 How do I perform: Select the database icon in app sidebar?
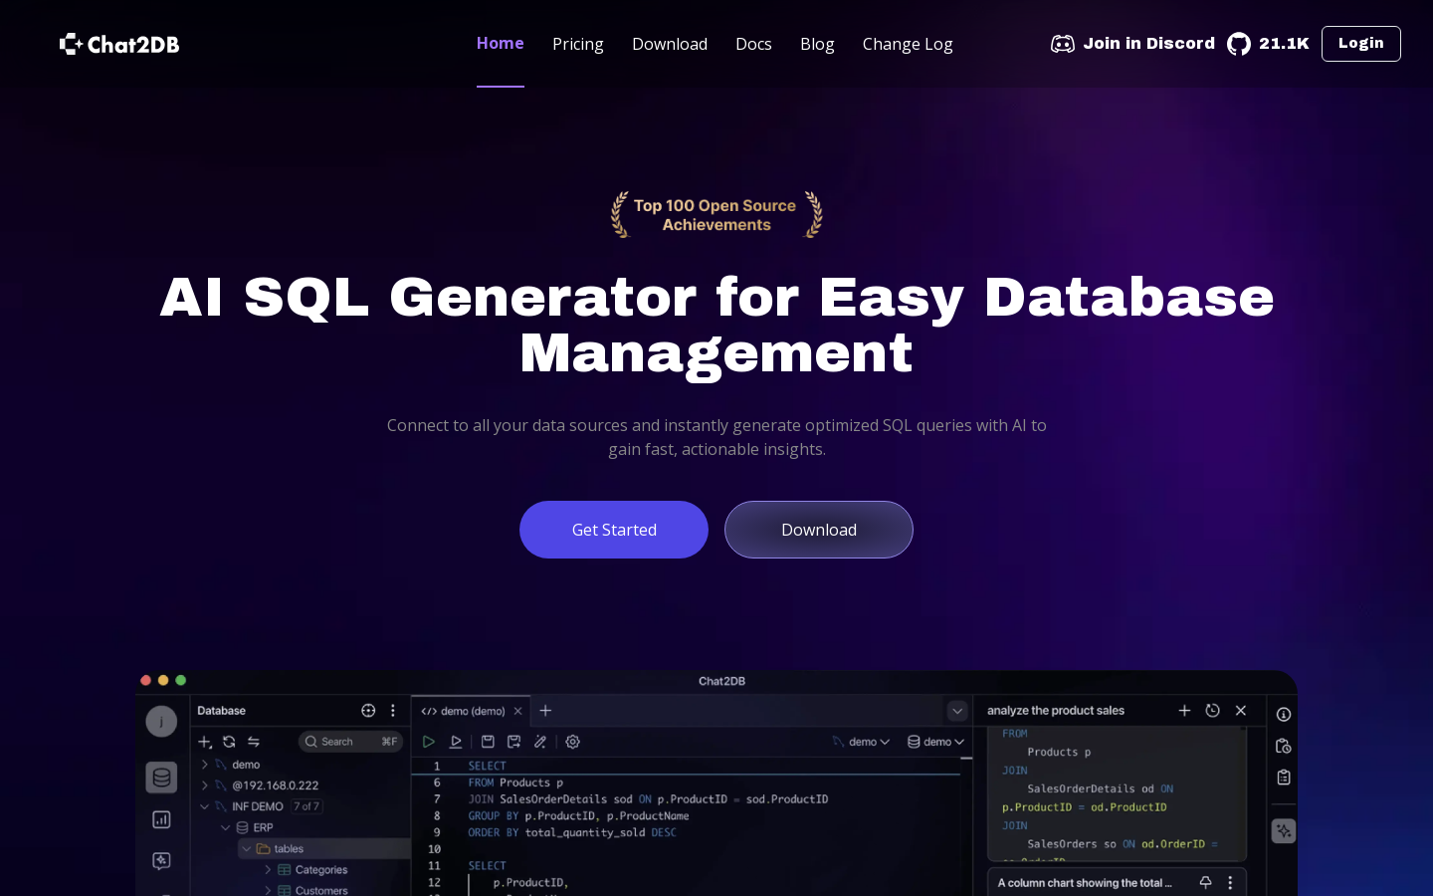pyautogui.click(x=161, y=778)
